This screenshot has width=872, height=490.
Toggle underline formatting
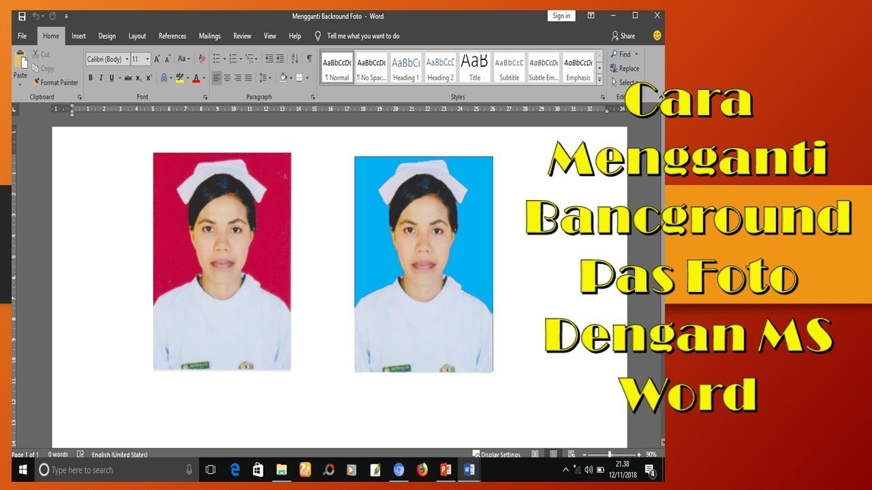tap(111, 78)
